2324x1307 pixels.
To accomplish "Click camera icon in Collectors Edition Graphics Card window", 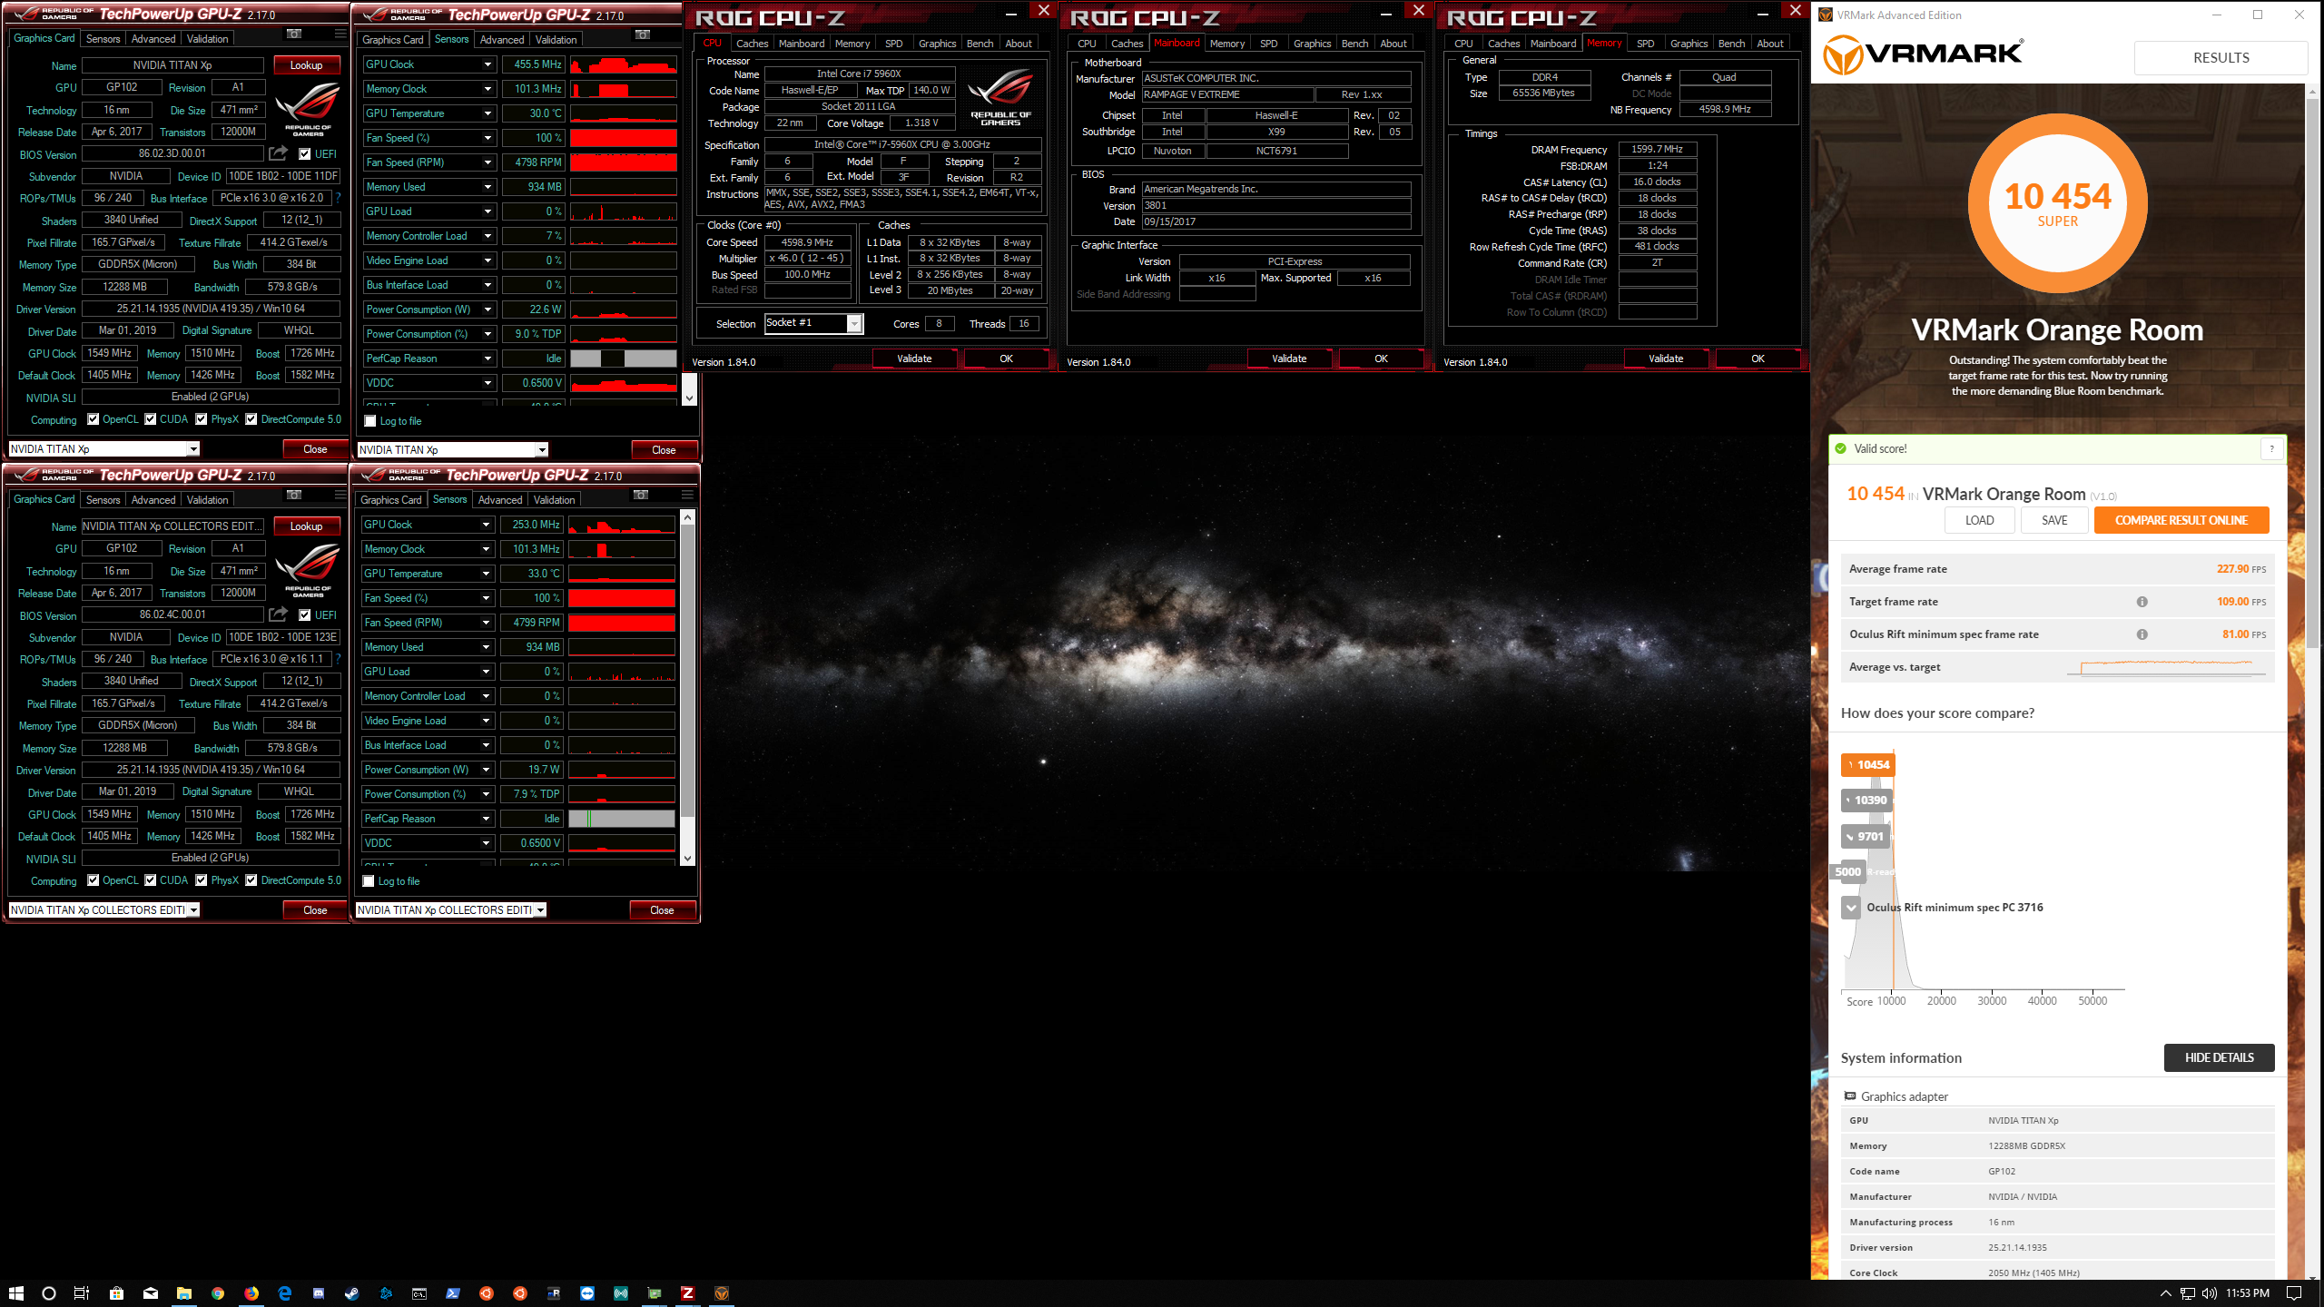I will [294, 496].
